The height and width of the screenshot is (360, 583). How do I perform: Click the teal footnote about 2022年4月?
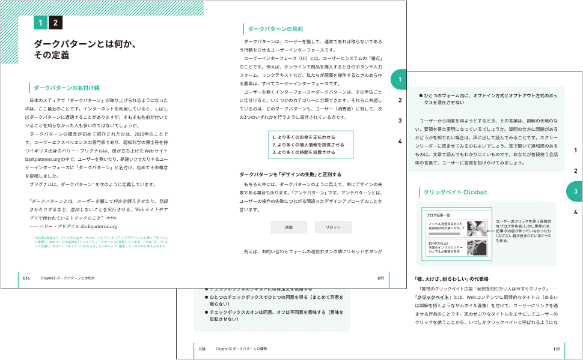(100, 242)
